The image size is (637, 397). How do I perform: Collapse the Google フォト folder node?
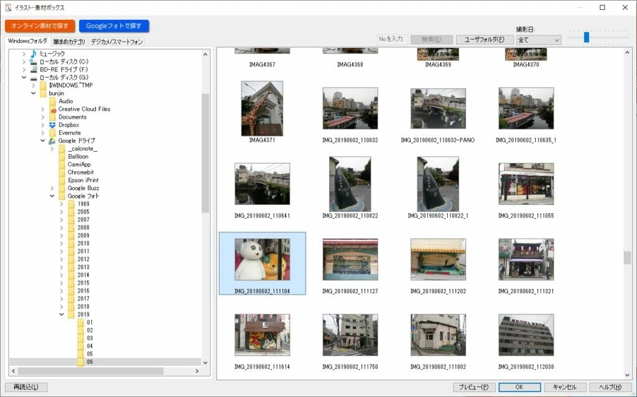click(x=52, y=196)
